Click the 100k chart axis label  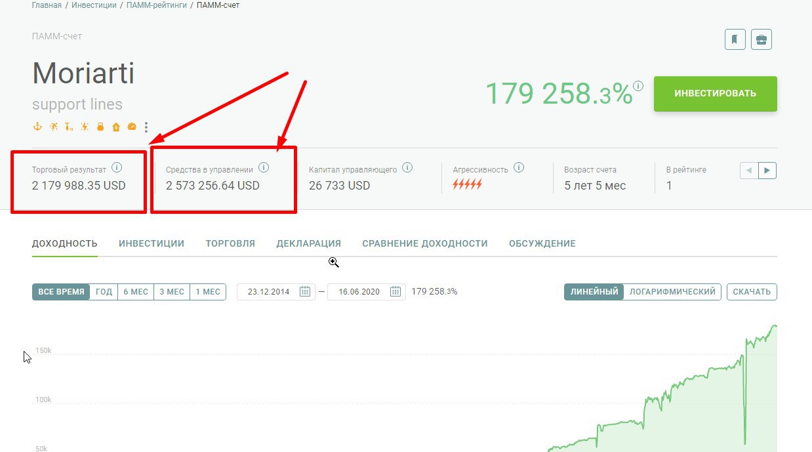coord(43,400)
